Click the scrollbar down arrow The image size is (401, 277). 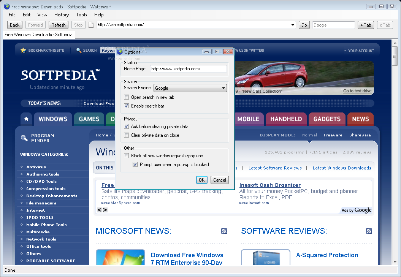[x=395, y=262]
